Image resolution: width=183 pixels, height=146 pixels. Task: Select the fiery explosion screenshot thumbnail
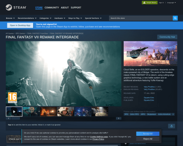(49, 111)
